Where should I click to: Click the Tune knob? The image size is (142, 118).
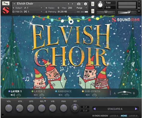[x=100, y=5]
